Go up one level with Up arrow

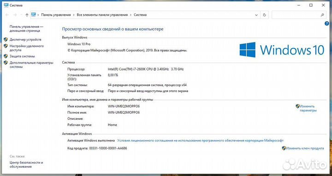(27, 15)
